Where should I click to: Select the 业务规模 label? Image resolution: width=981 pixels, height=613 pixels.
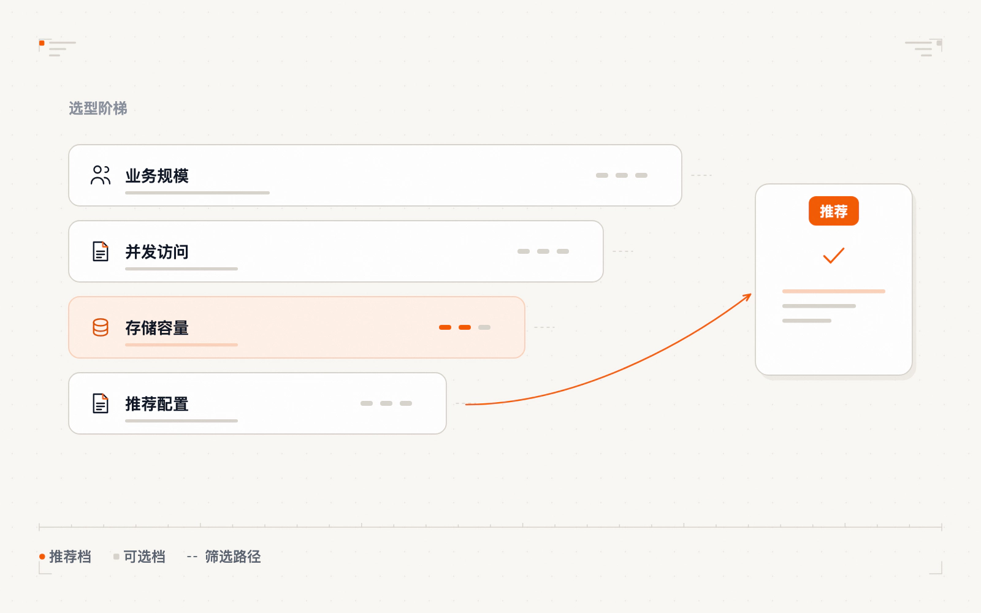[x=157, y=176]
